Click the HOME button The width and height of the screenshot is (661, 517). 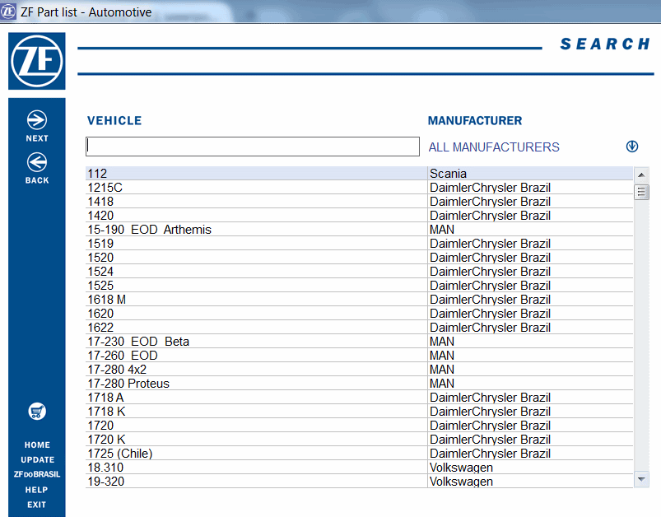(36, 445)
